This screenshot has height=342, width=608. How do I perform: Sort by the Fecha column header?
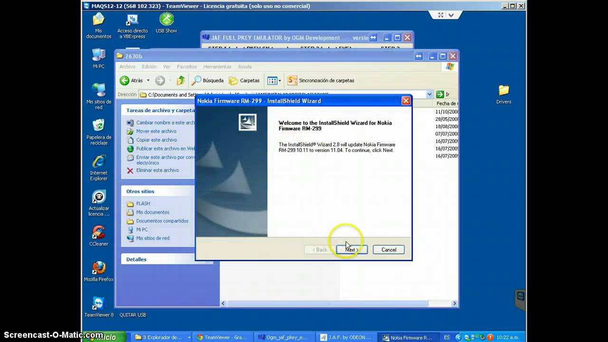point(447,103)
